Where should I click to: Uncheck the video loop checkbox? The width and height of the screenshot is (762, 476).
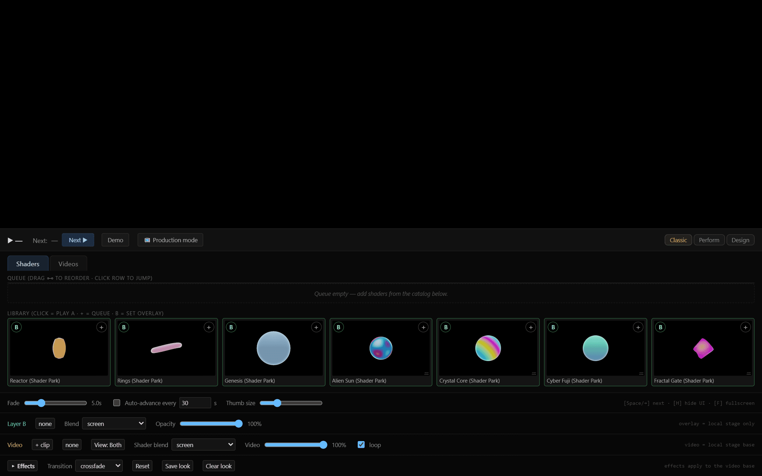point(361,445)
